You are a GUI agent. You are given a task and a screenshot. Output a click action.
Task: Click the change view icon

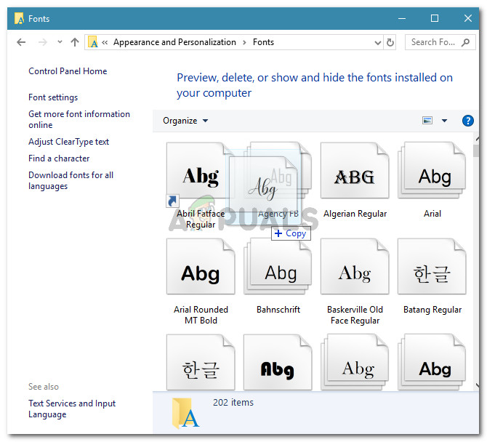point(427,120)
